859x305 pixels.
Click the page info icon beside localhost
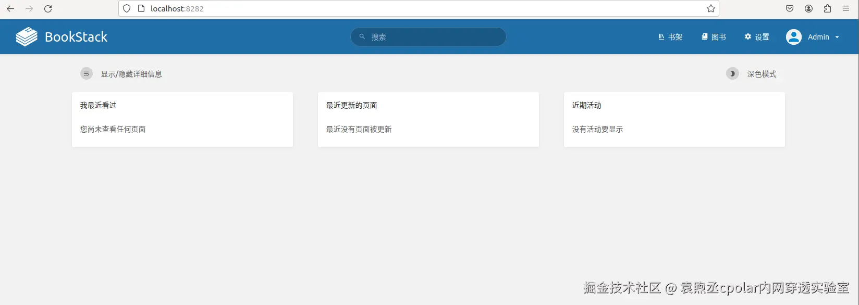point(141,8)
